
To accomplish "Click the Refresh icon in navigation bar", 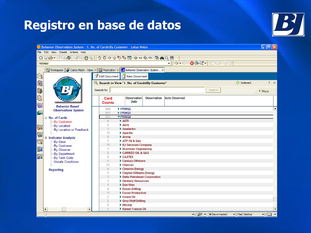I will click(x=197, y=63).
